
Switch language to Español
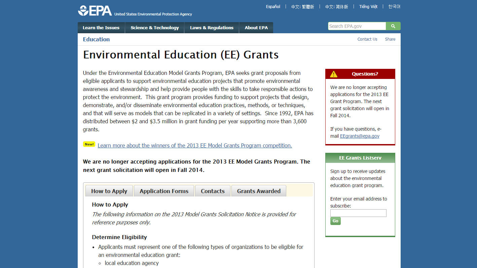(x=273, y=7)
